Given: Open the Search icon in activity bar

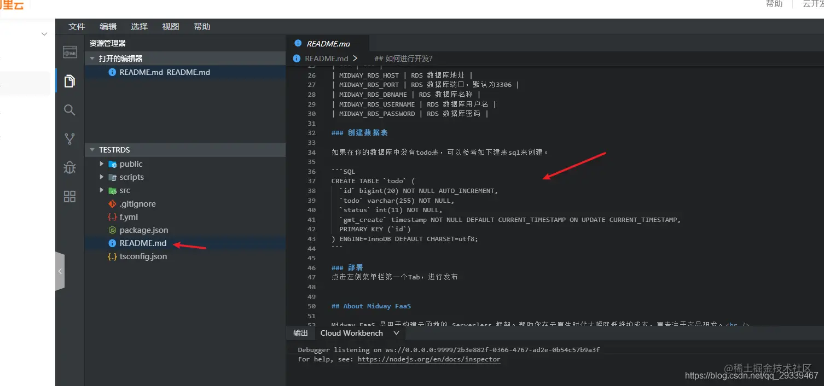Looking at the screenshot, I should click(x=69, y=110).
